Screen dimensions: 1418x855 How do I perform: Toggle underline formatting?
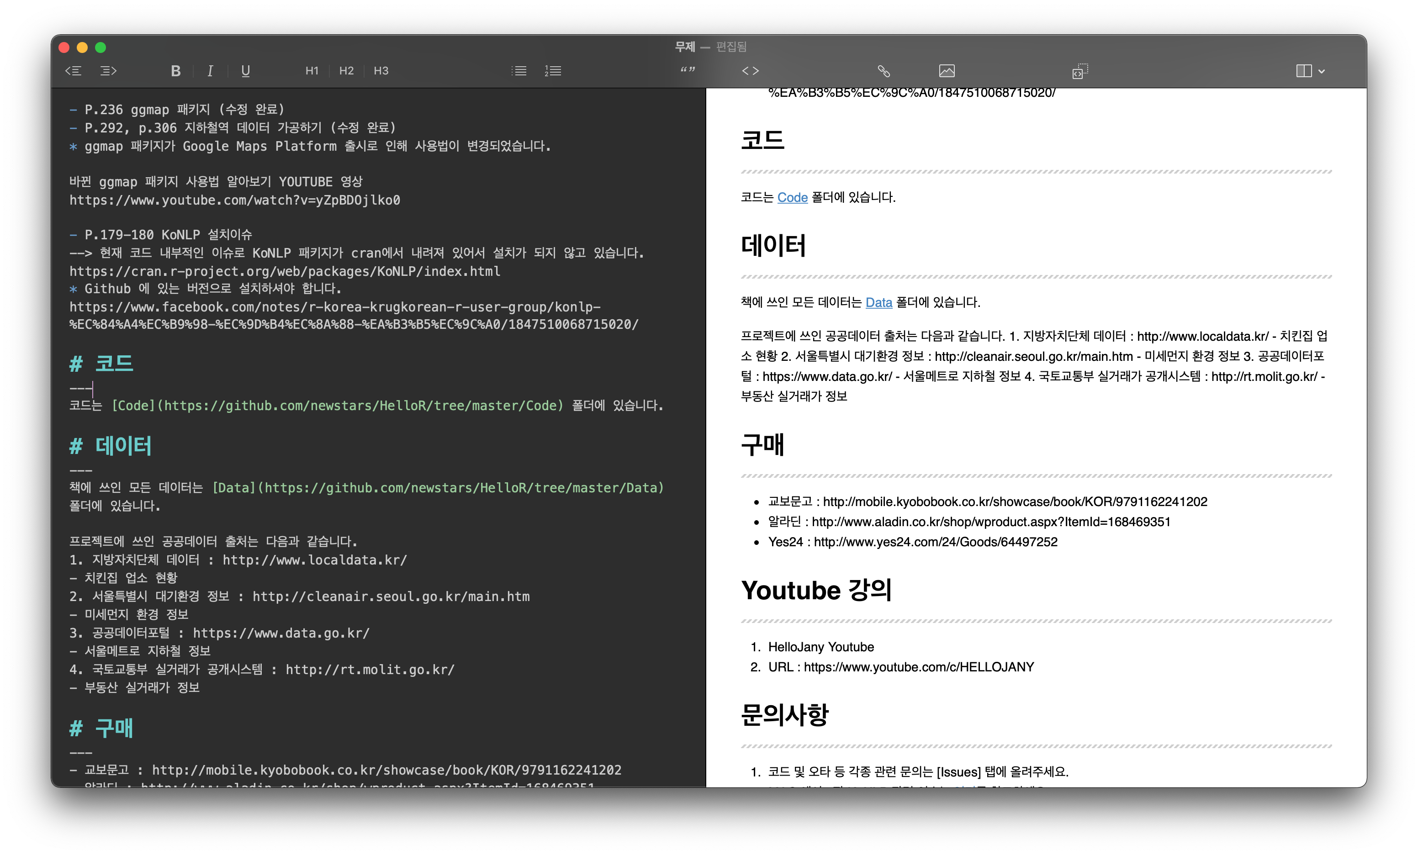[245, 71]
